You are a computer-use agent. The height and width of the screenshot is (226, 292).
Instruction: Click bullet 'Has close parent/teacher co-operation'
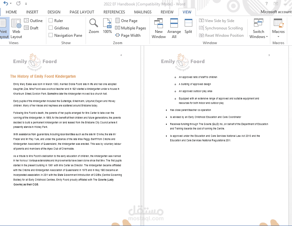coord(190,110)
